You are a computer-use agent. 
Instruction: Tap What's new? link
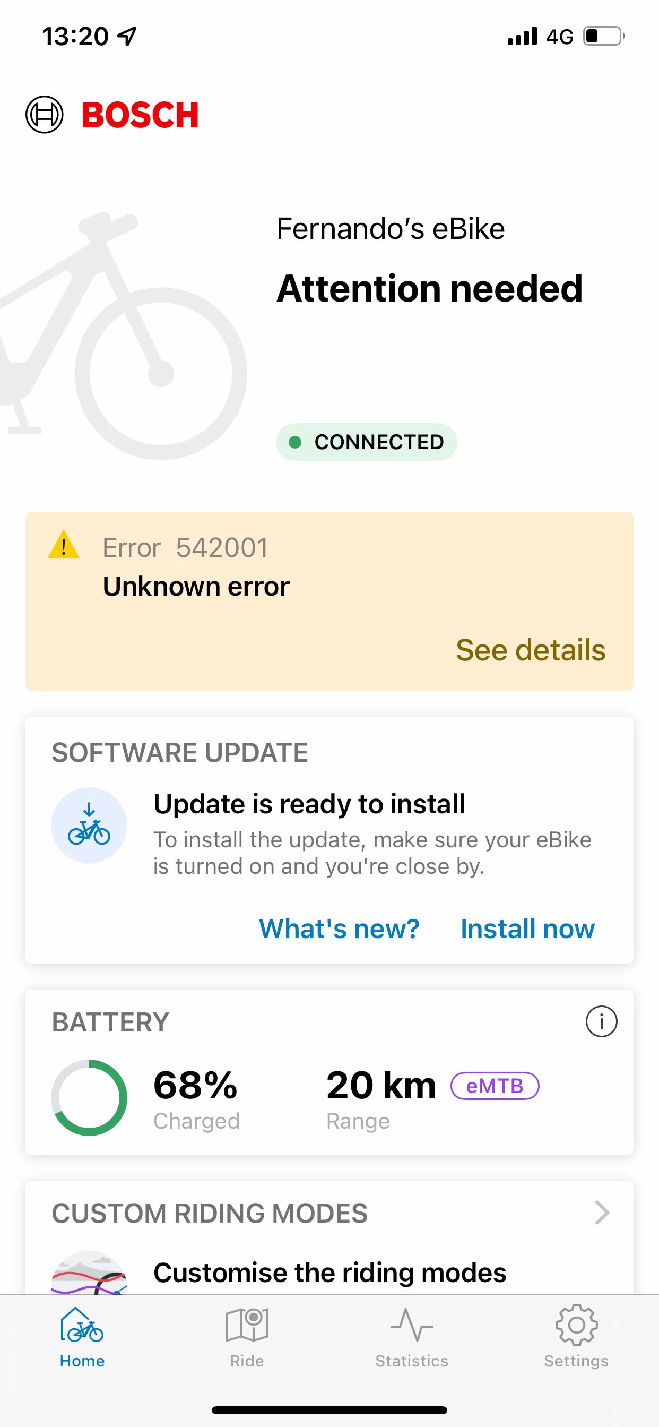[339, 929]
